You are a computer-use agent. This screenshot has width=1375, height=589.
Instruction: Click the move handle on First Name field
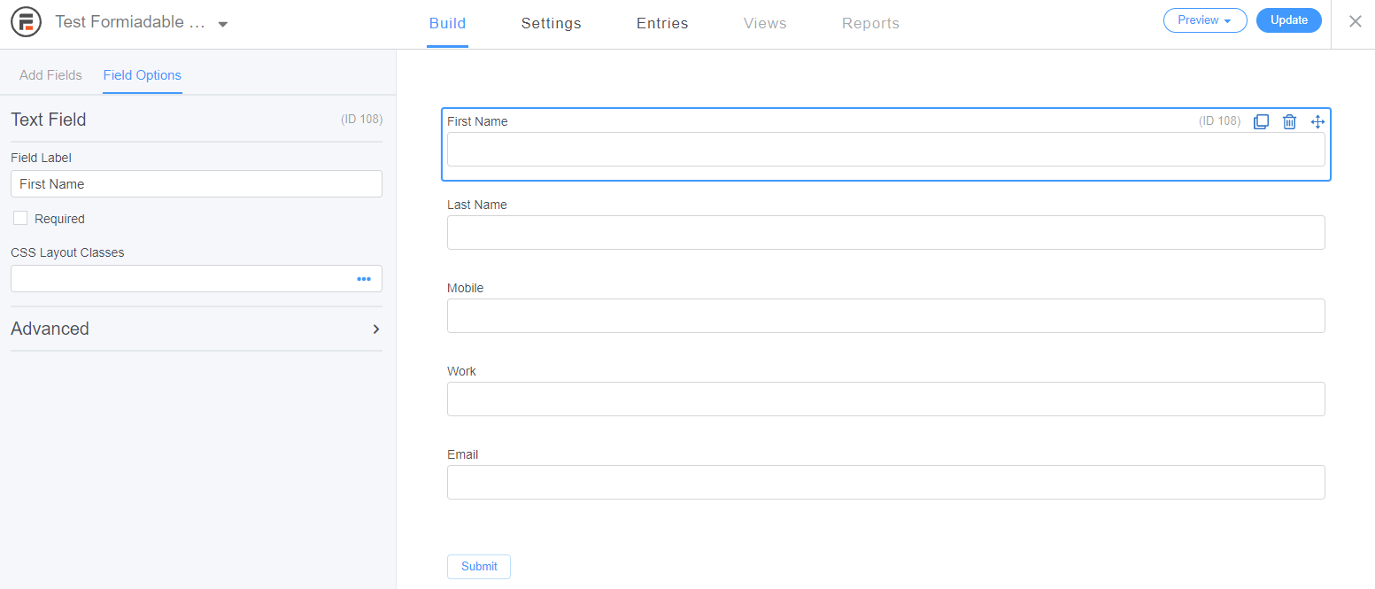(x=1317, y=121)
